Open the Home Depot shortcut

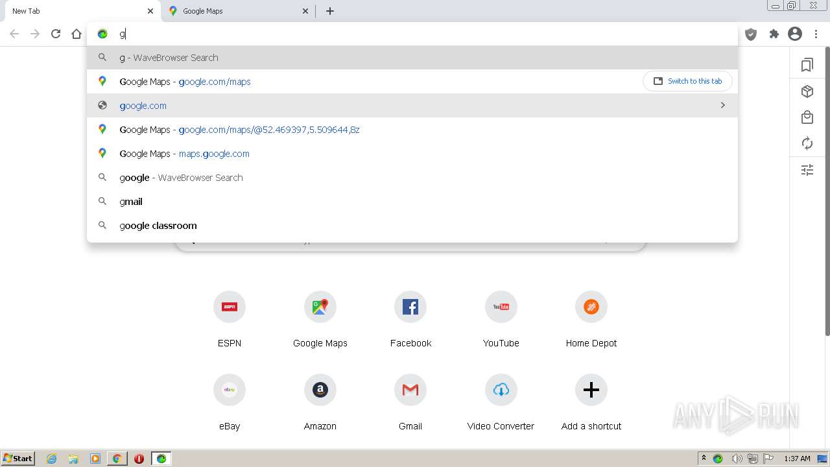pos(591,307)
